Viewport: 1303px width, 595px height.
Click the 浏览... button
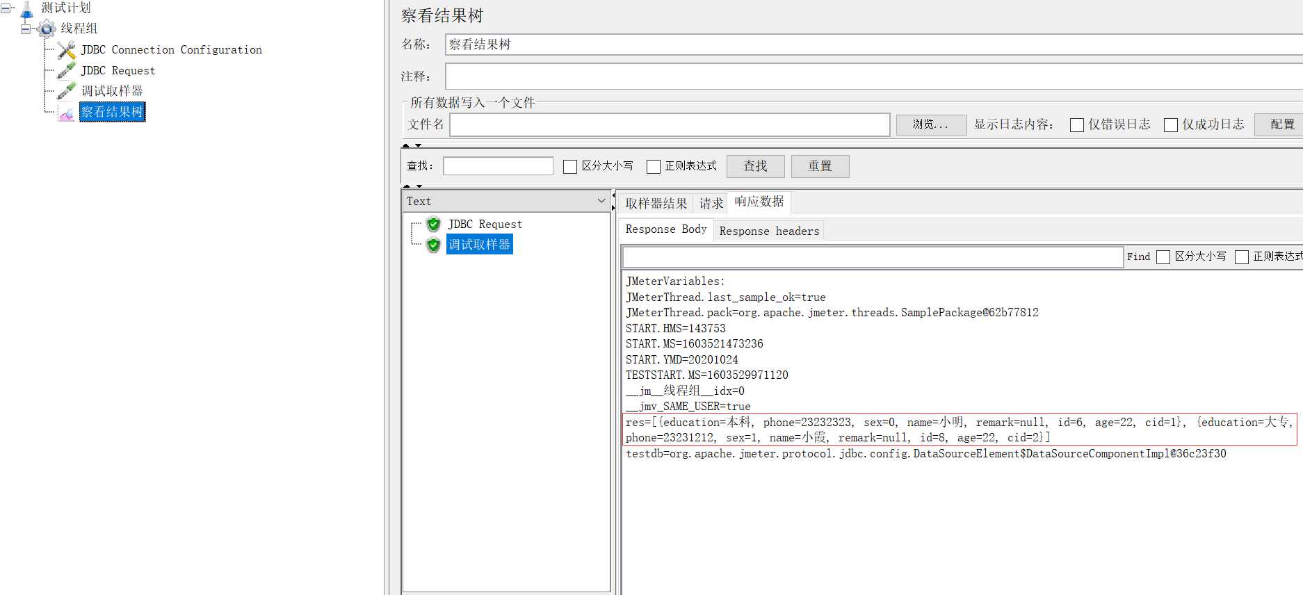point(931,124)
